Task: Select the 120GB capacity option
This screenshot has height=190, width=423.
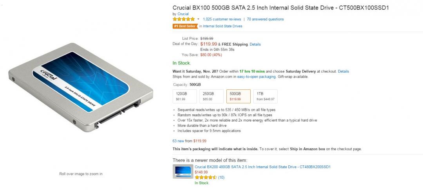Action: pos(185,96)
